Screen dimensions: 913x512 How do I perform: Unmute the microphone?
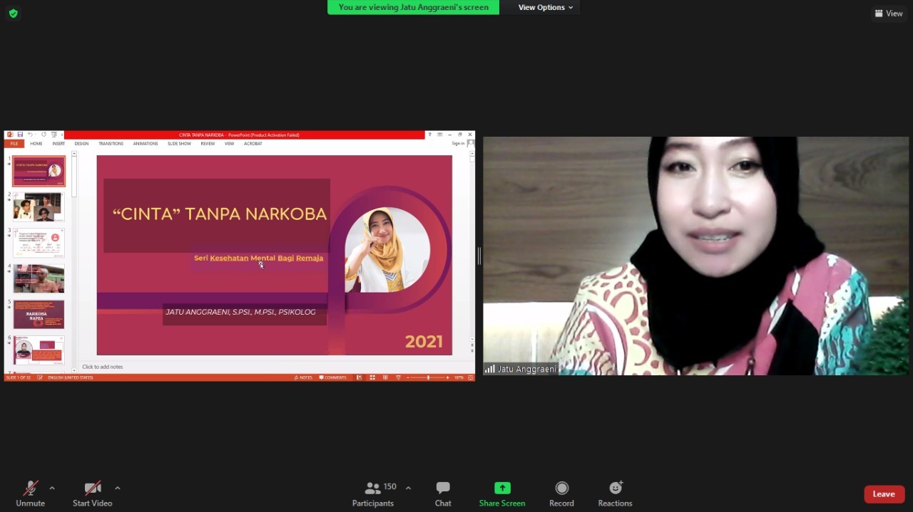(30, 488)
